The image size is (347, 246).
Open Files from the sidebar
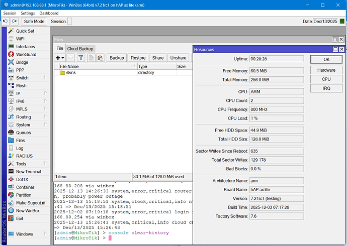coord(28,141)
